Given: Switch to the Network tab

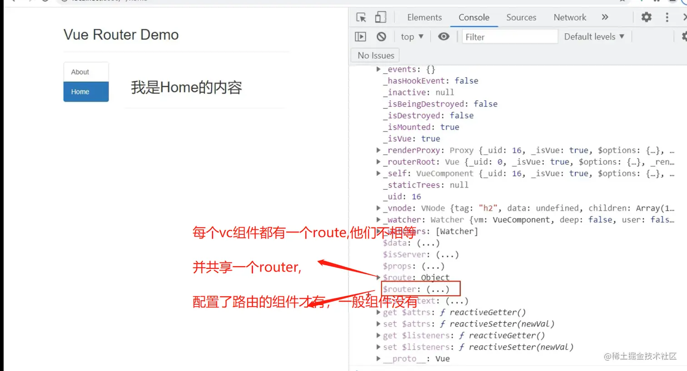Looking at the screenshot, I should pyautogui.click(x=570, y=17).
